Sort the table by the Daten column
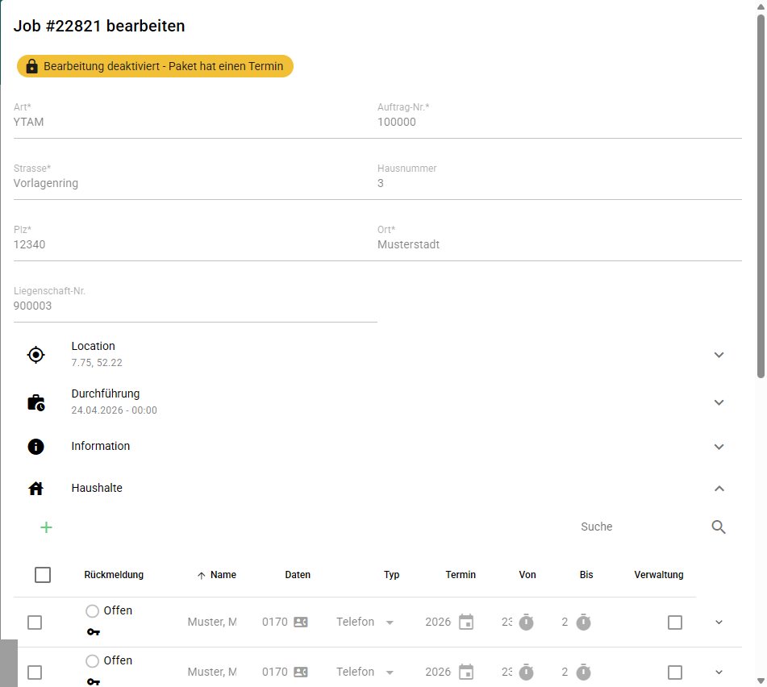The height and width of the screenshot is (687, 767). point(298,575)
